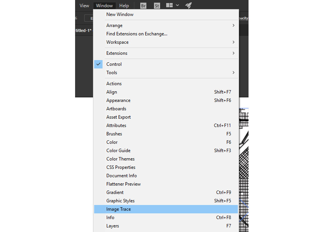The height and width of the screenshot is (232, 324).
Task: Open Adobe Bridge with the Br icon
Action: pyautogui.click(x=143, y=6)
